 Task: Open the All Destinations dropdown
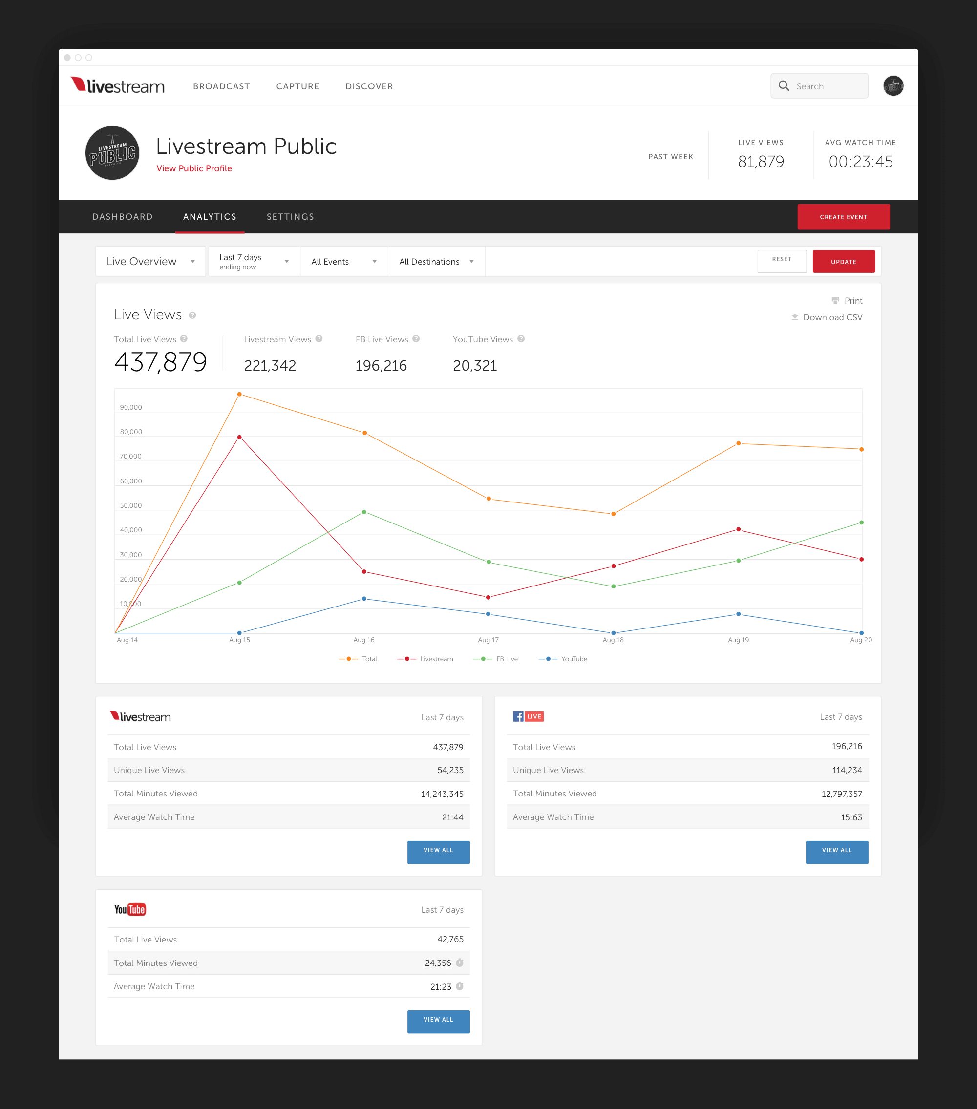point(436,262)
